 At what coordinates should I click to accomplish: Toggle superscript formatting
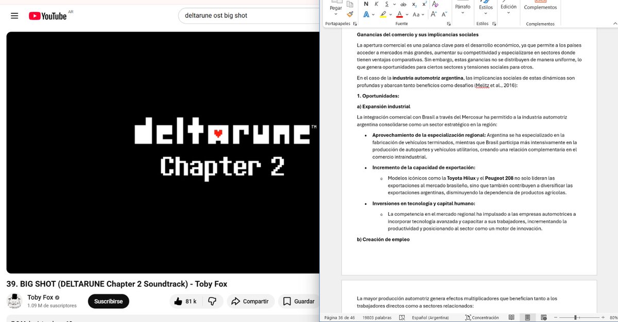pyautogui.click(x=424, y=4)
